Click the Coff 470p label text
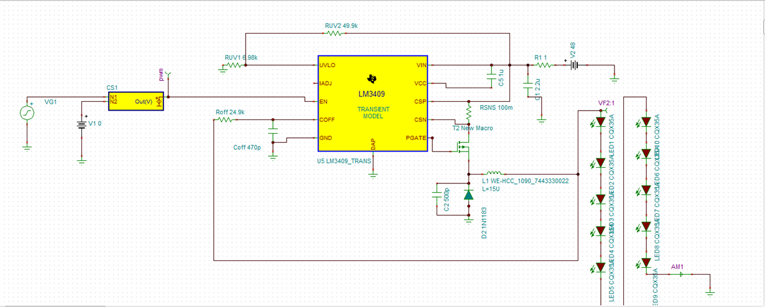 [247, 147]
